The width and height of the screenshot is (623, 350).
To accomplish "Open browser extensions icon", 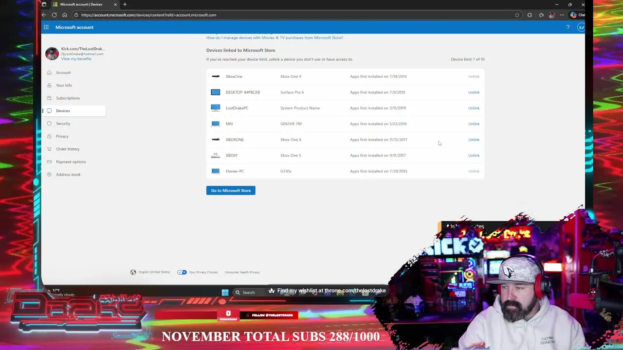I will 530,15.
